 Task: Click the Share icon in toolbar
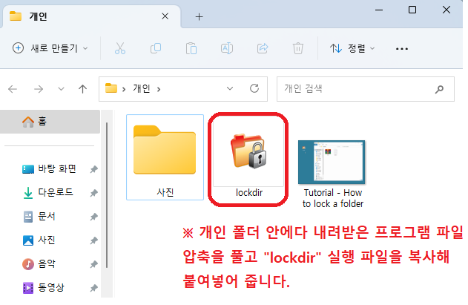(x=263, y=48)
